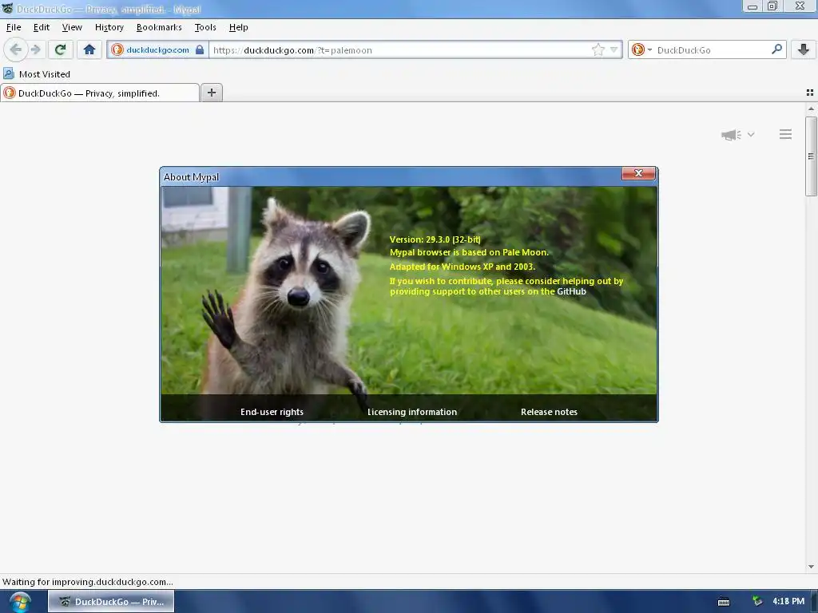Click the page scrollbar up arrow
This screenshot has height=613, width=818.
click(811, 109)
